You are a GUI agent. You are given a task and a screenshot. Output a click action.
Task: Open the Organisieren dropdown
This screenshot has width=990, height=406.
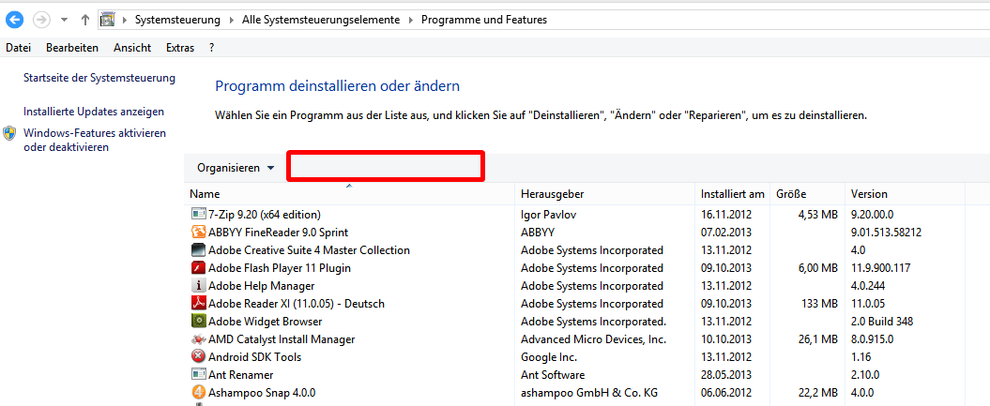[x=236, y=168]
